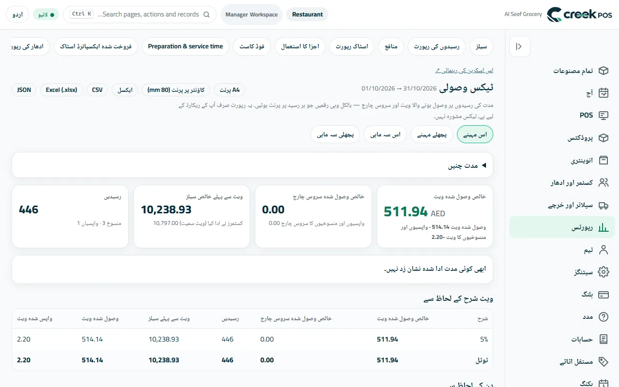Open the POS terminal icon in the sidebar

(x=603, y=115)
